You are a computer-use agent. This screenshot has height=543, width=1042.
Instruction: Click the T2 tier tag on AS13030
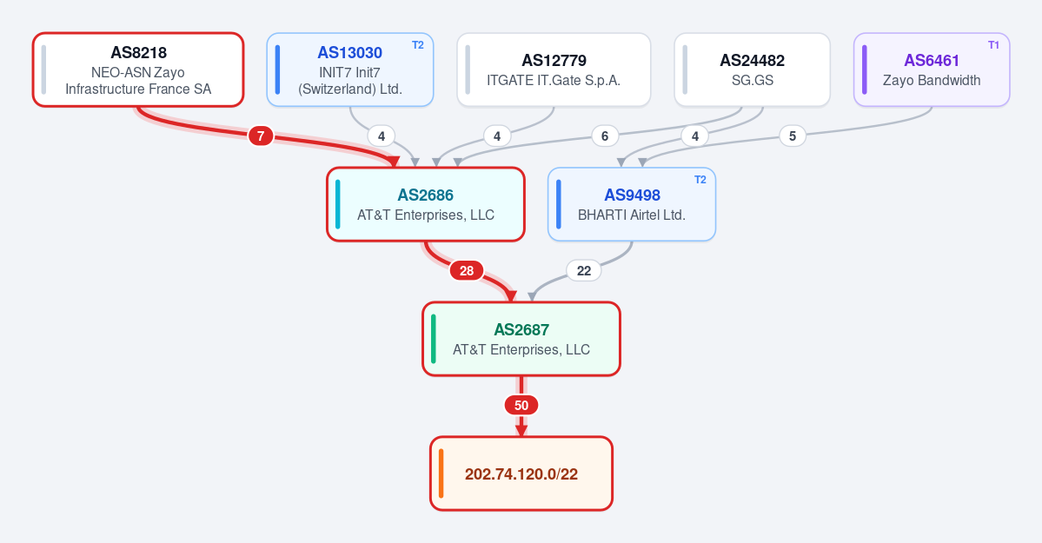click(x=417, y=45)
